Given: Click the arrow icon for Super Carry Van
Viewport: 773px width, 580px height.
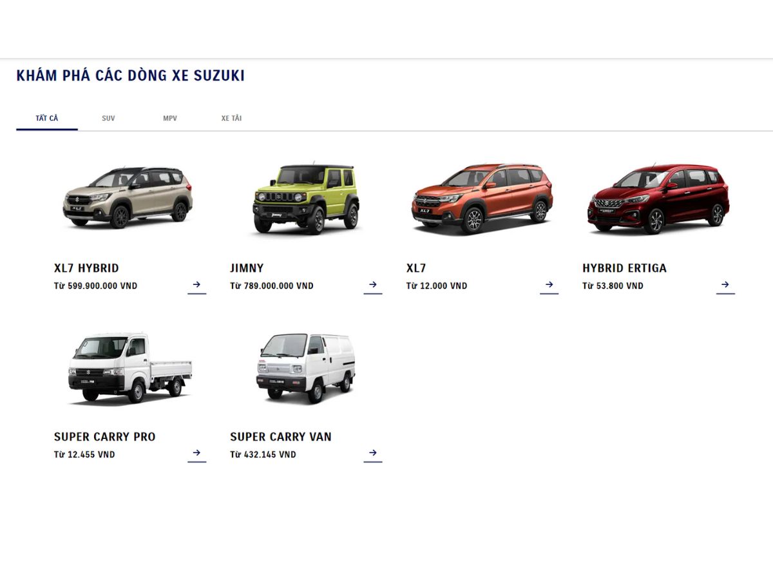Looking at the screenshot, I should [x=373, y=453].
